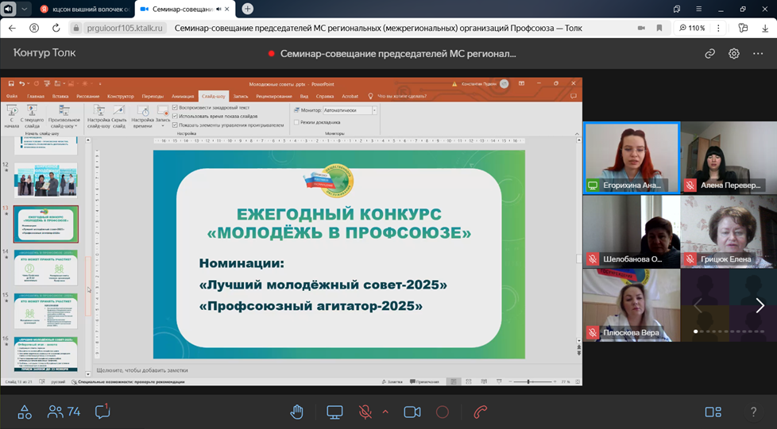Open the Конструктор ribbon tab
The height and width of the screenshot is (429, 777).
[x=121, y=97]
